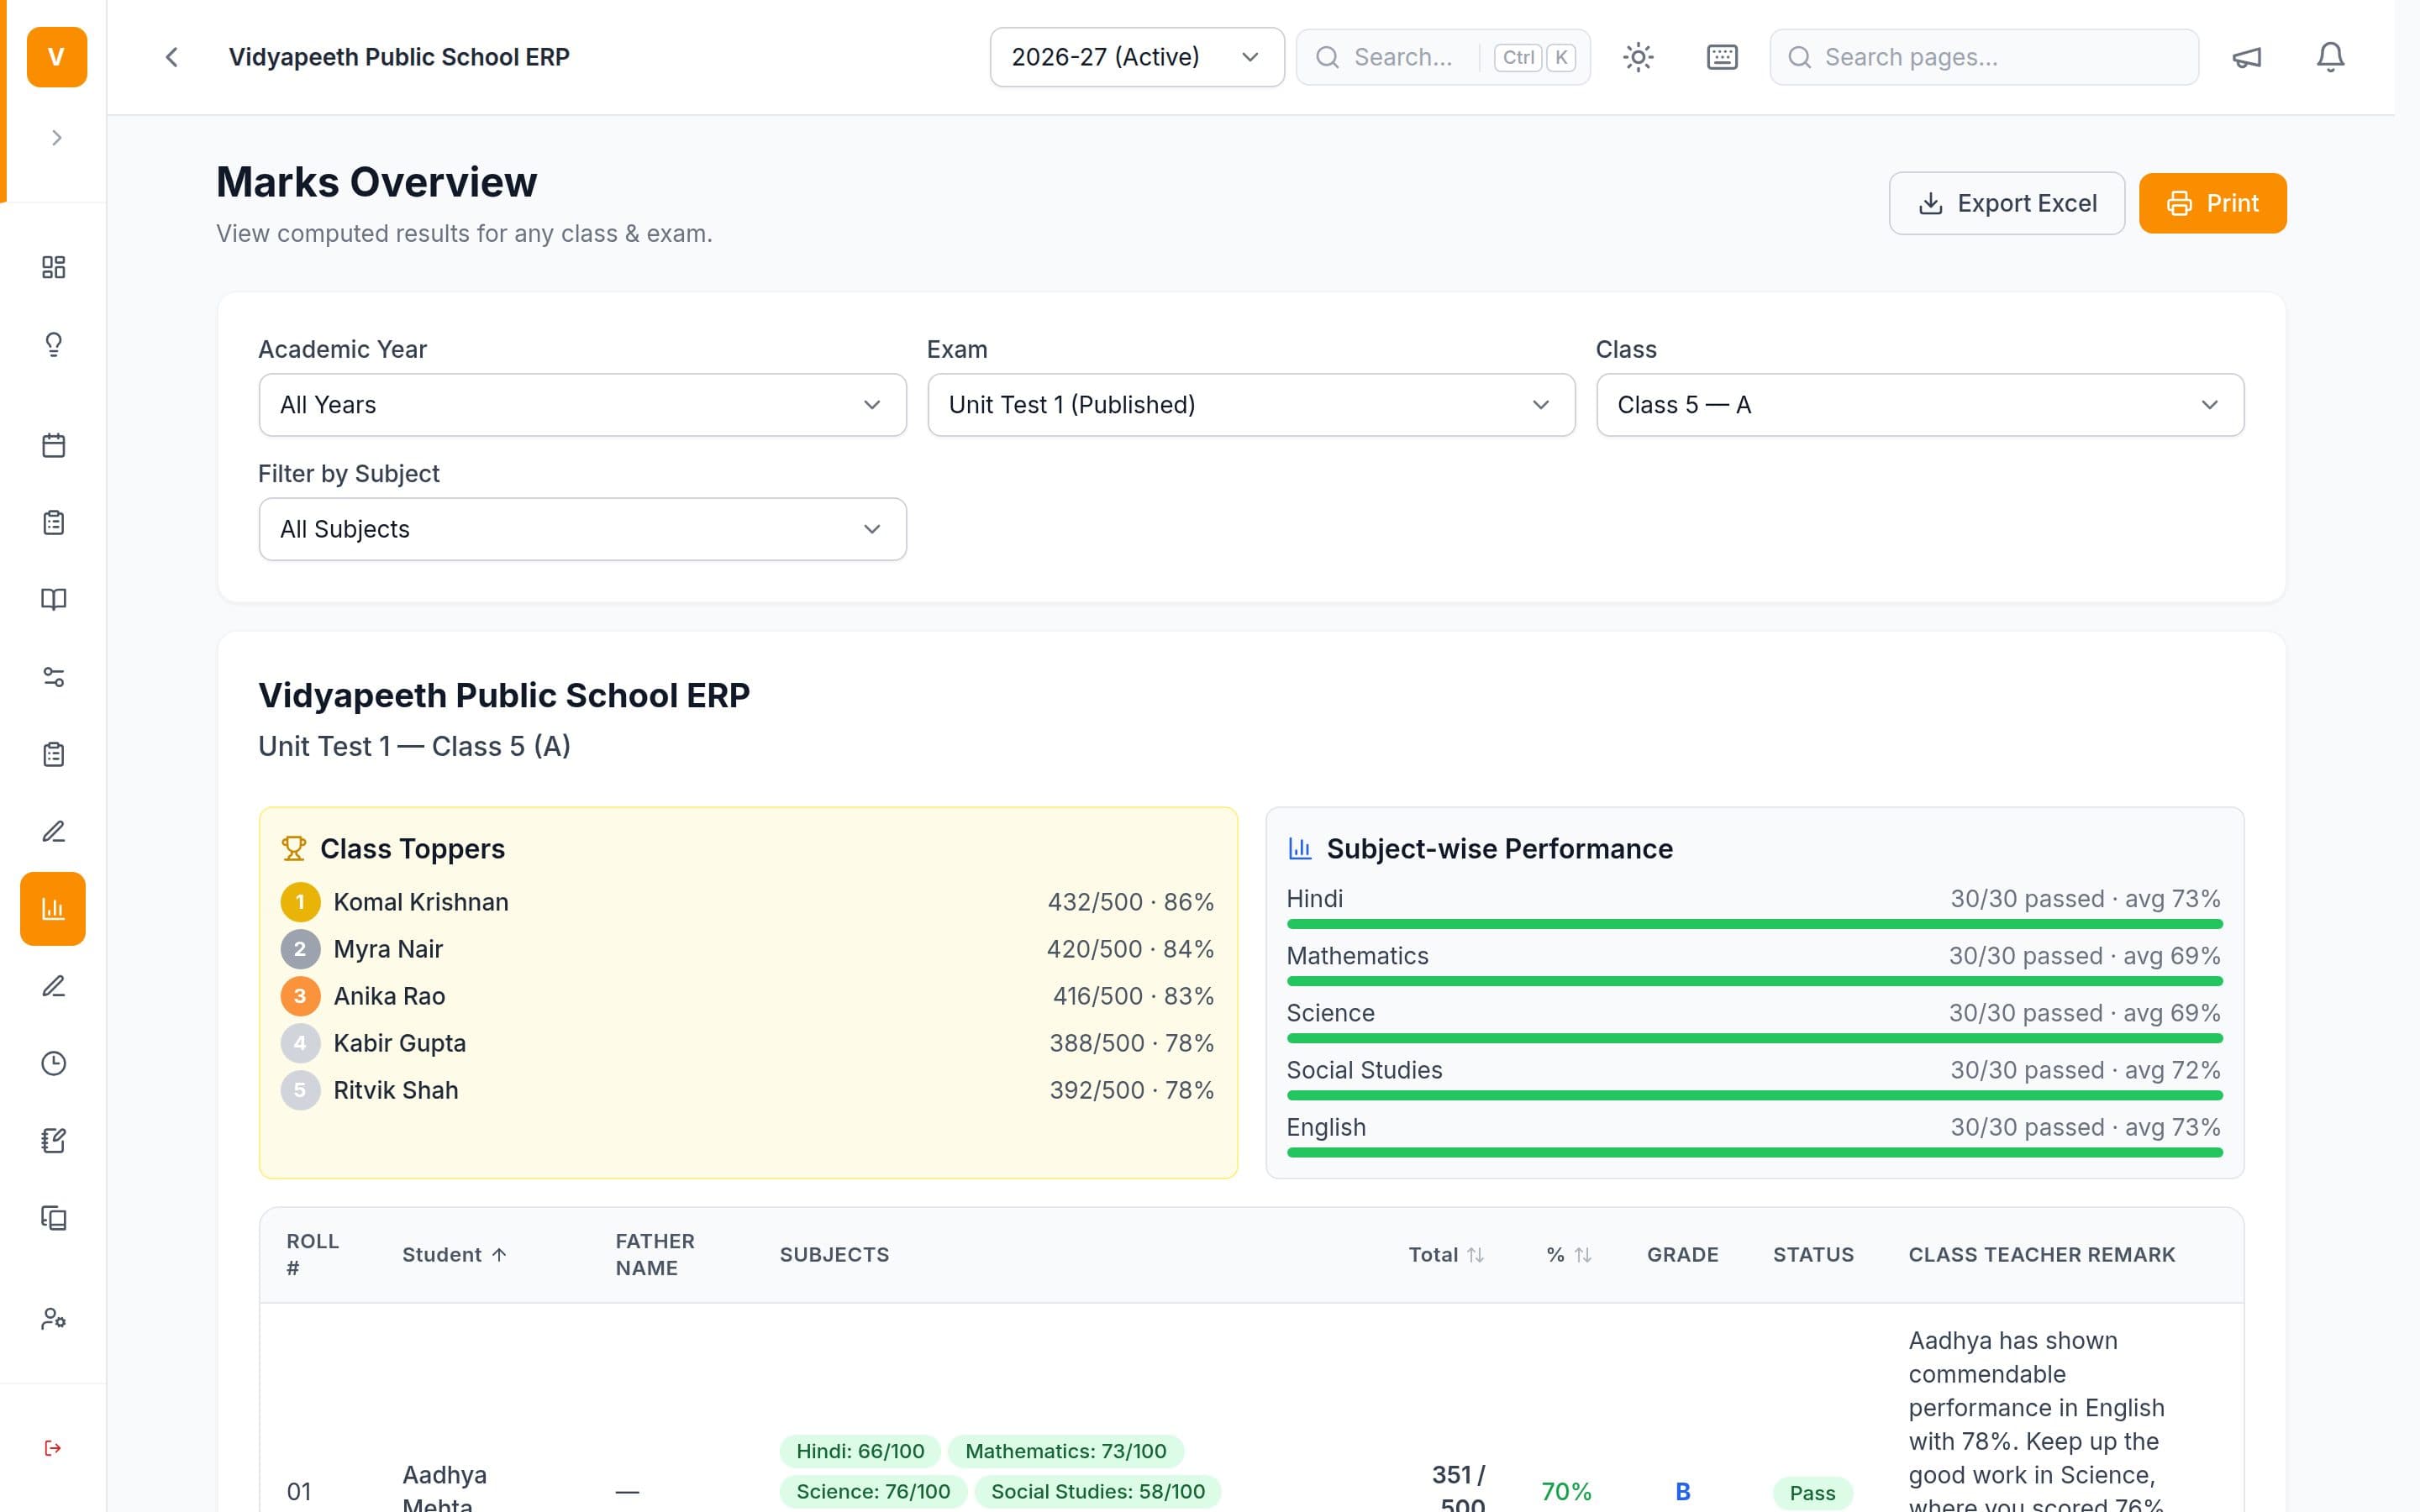Open the Academic Year dropdown

582,405
